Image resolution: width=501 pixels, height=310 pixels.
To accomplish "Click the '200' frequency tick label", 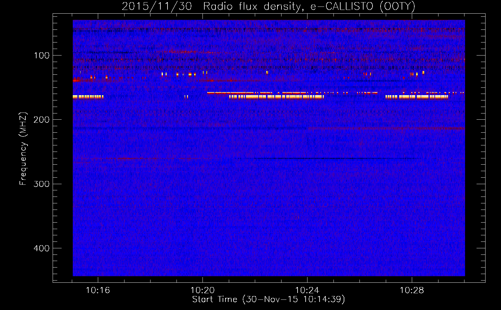I will [41, 120].
